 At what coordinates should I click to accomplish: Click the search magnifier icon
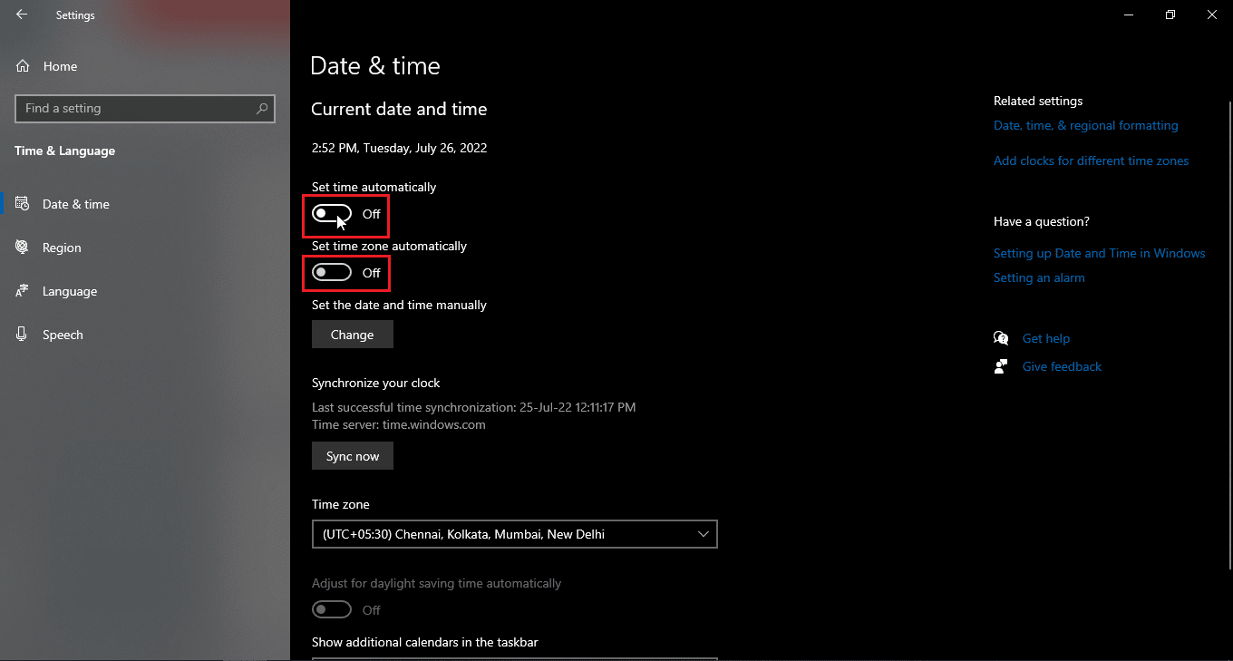coord(262,108)
